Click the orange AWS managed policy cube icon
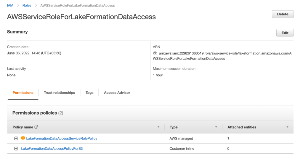This screenshot has width=303, height=154. pos(23,138)
